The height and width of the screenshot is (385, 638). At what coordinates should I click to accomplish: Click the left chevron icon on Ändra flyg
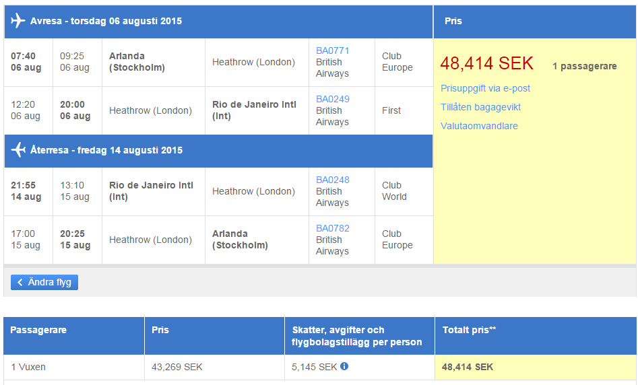(x=20, y=282)
